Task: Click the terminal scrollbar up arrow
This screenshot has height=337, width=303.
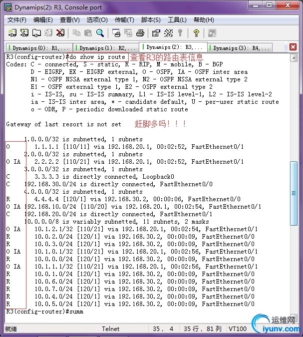Action: [x=294, y=58]
